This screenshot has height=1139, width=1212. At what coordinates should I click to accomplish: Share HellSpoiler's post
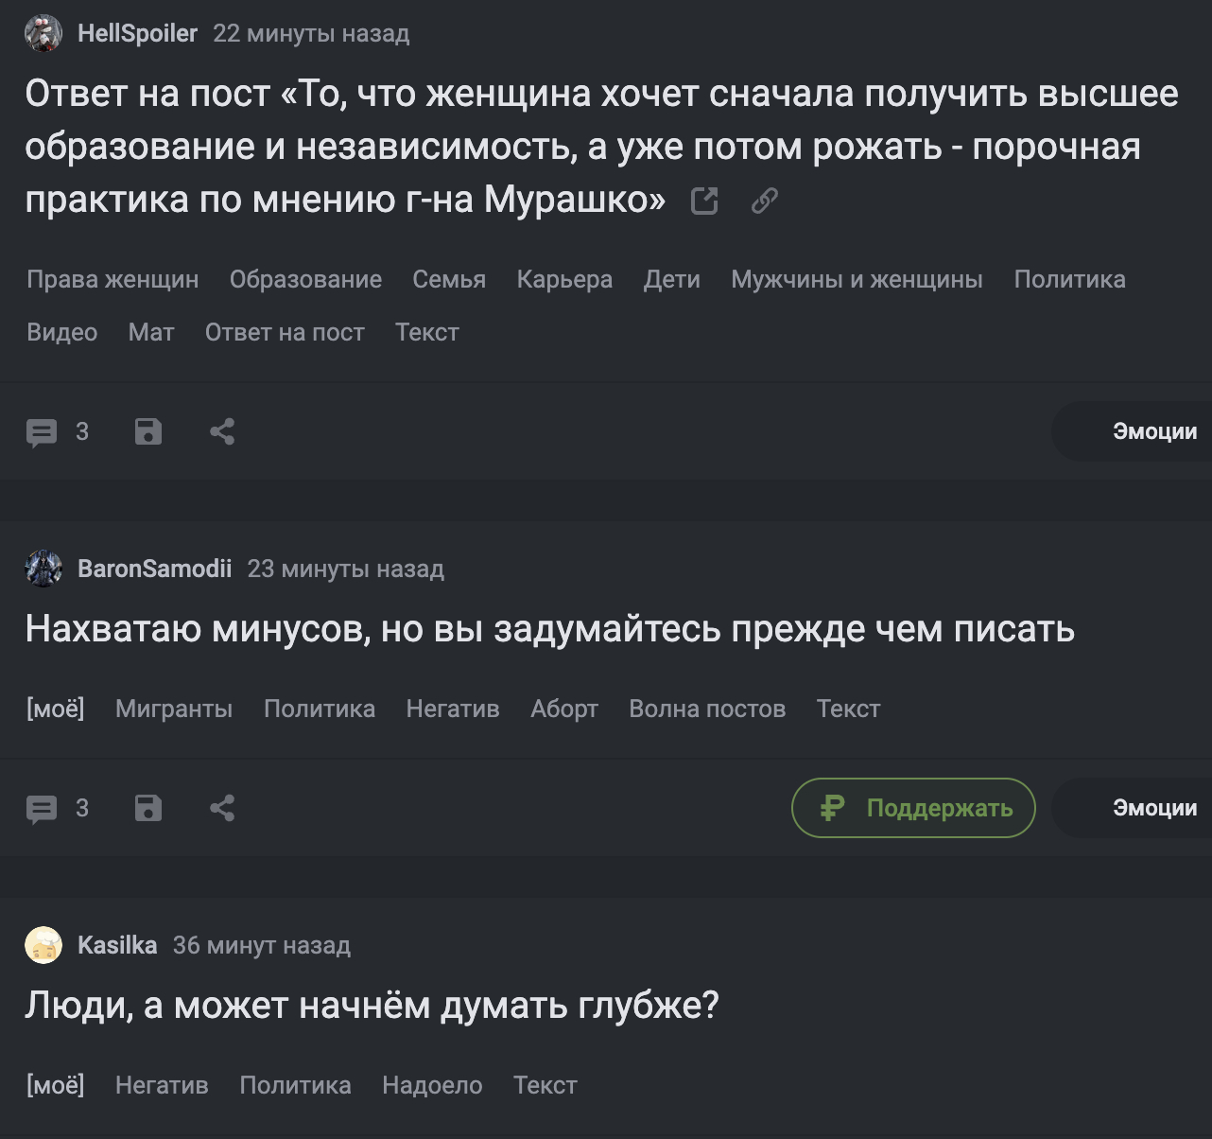point(222,432)
